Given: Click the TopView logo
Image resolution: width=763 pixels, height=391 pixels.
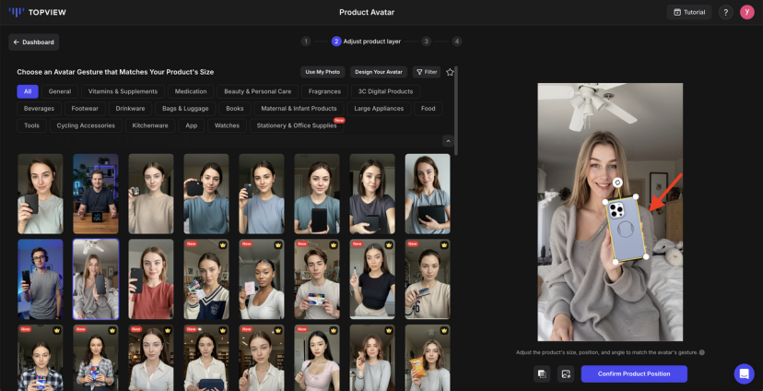Looking at the screenshot, I should 37,12.
